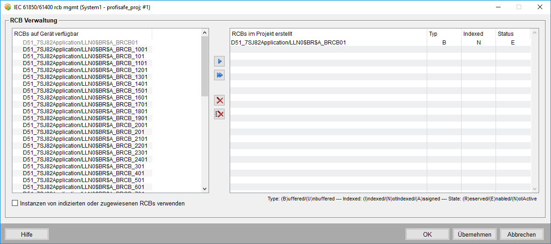Click the available RCBs list scrollbar thumb
Viewport: 551px width, 244px height.
204,67
